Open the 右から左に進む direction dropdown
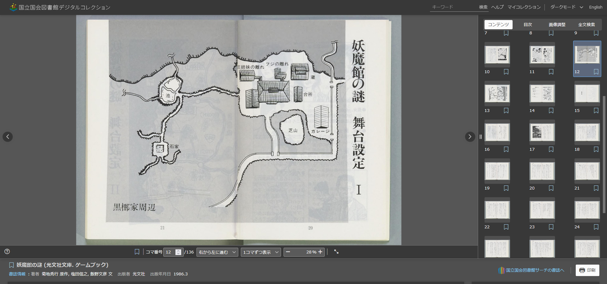 [x=217, y=252]
